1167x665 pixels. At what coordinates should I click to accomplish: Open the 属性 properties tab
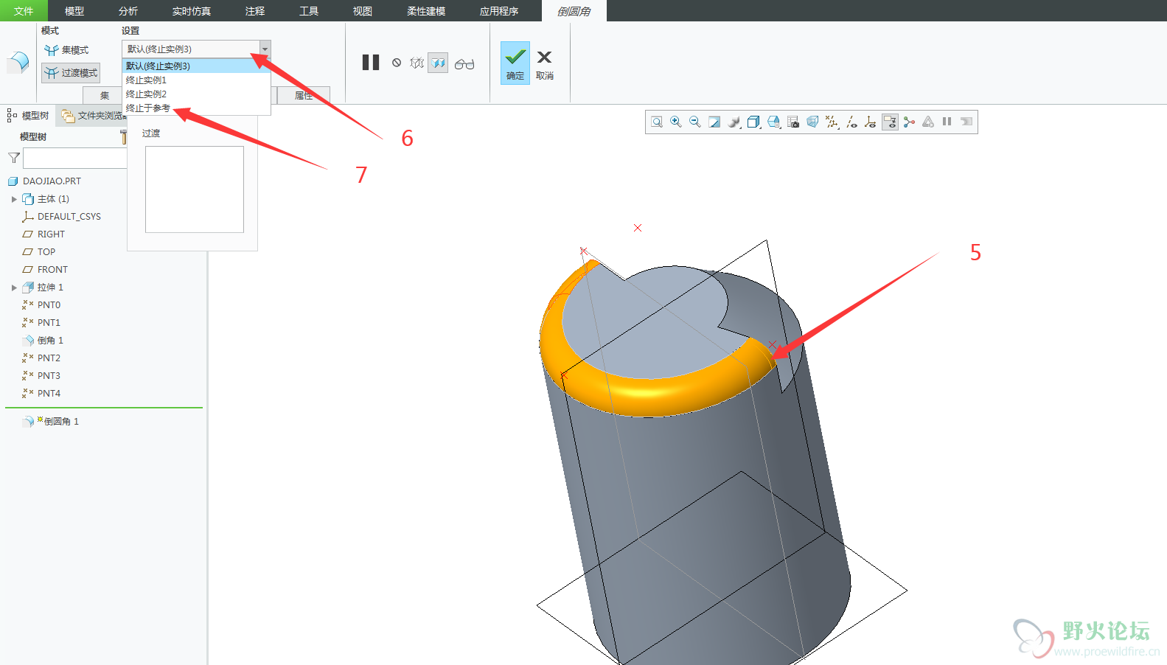click(x=303, y=95)
